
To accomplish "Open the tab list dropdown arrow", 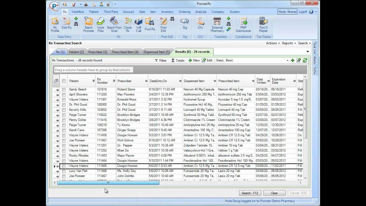I will click(x=308, y=52).
